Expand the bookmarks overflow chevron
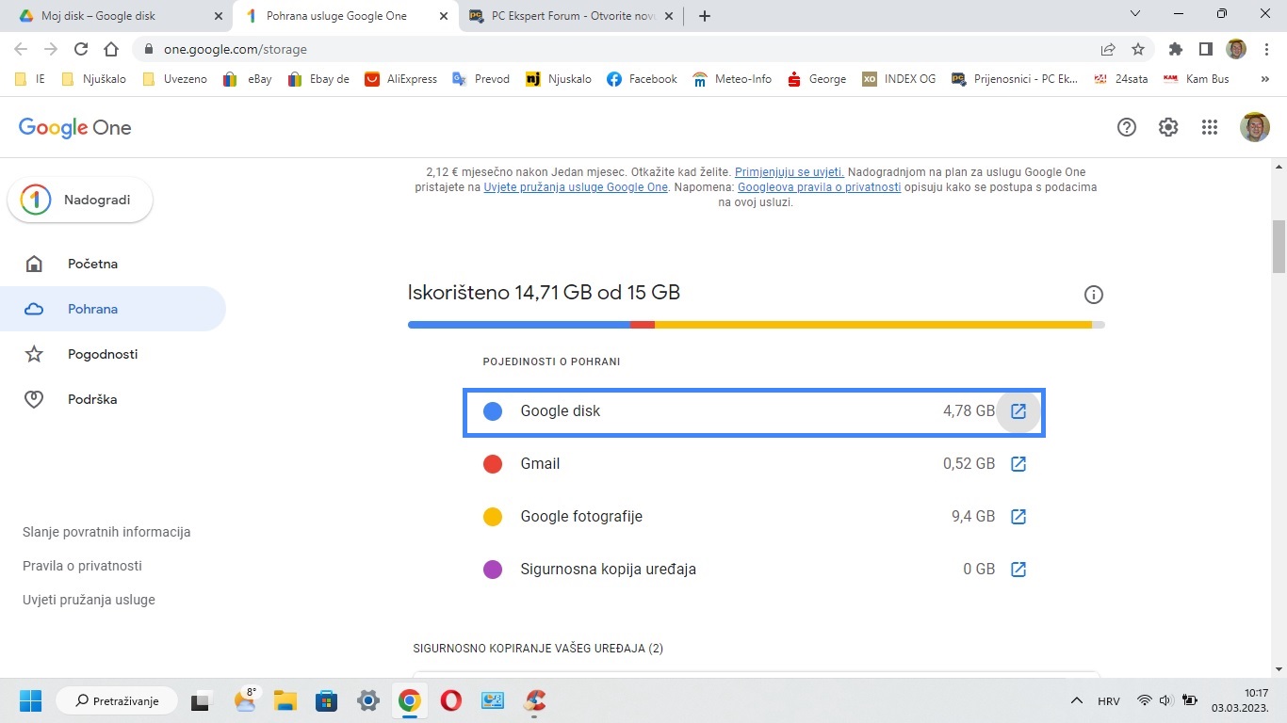The height and width of the screenshot is (723, 1287). 1265,79
